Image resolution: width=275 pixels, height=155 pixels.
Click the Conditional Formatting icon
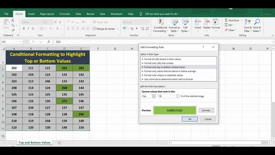160,22
